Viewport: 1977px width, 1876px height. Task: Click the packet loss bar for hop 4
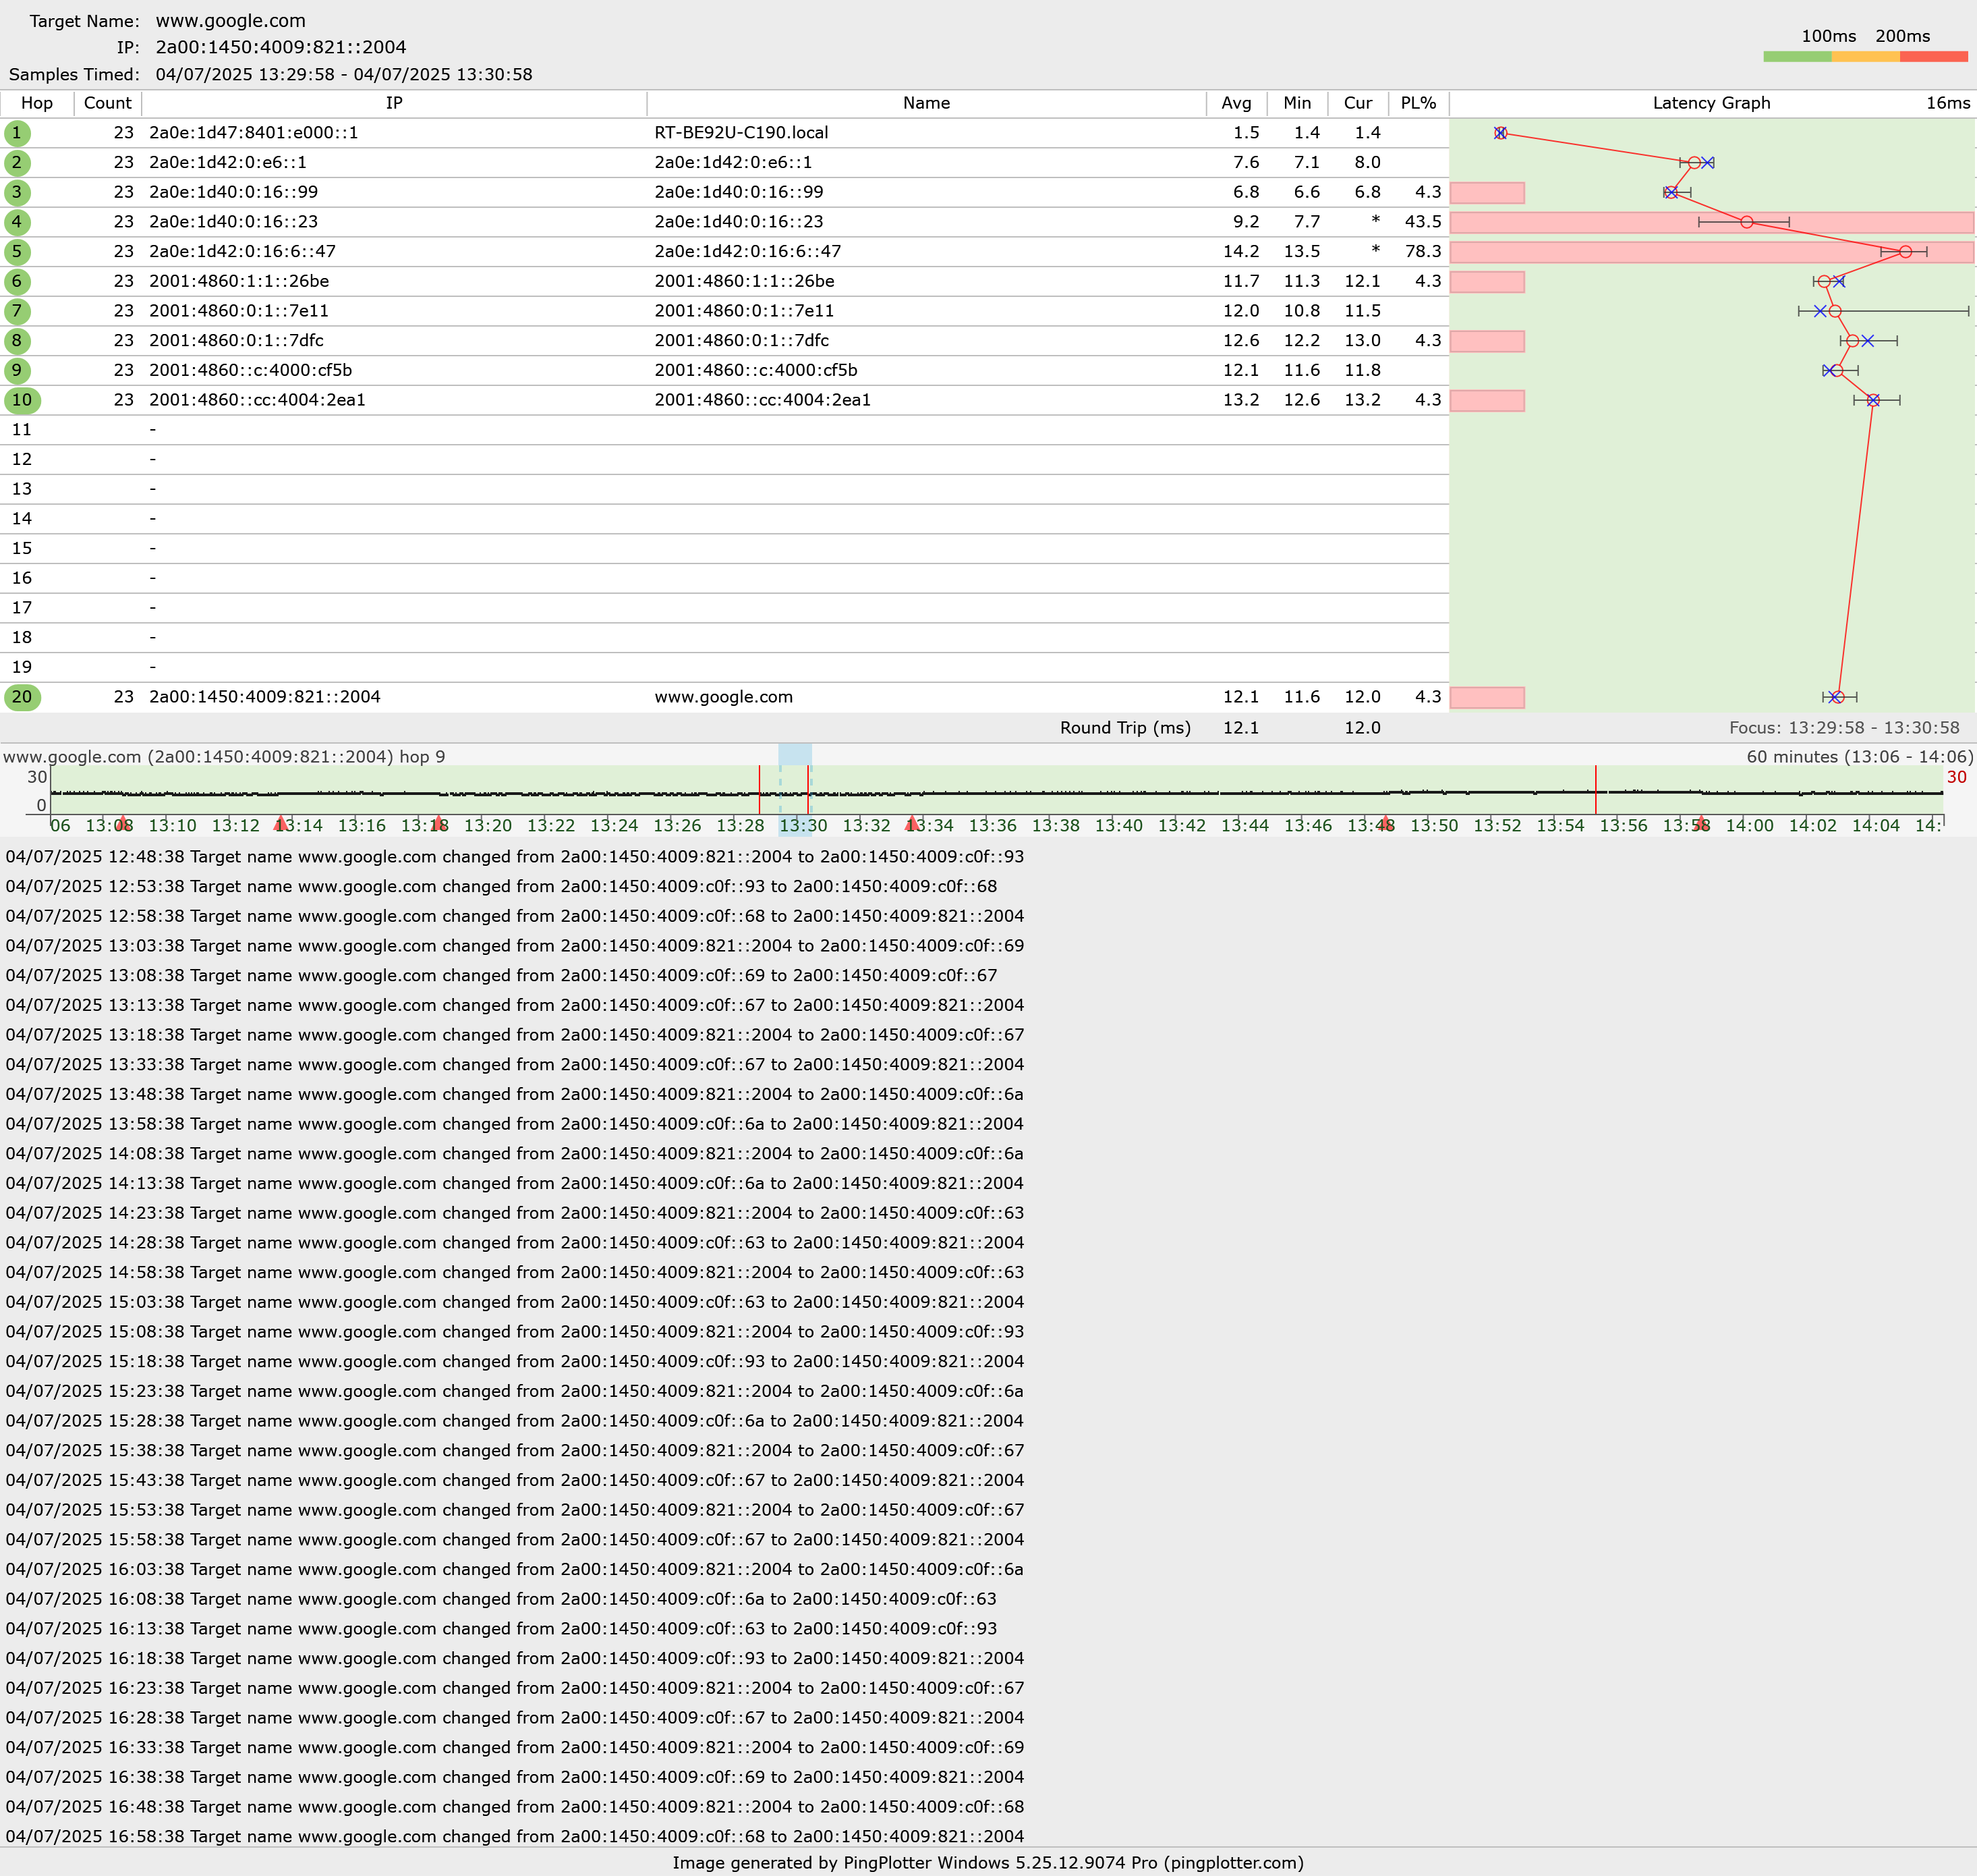click(1711, 222)
